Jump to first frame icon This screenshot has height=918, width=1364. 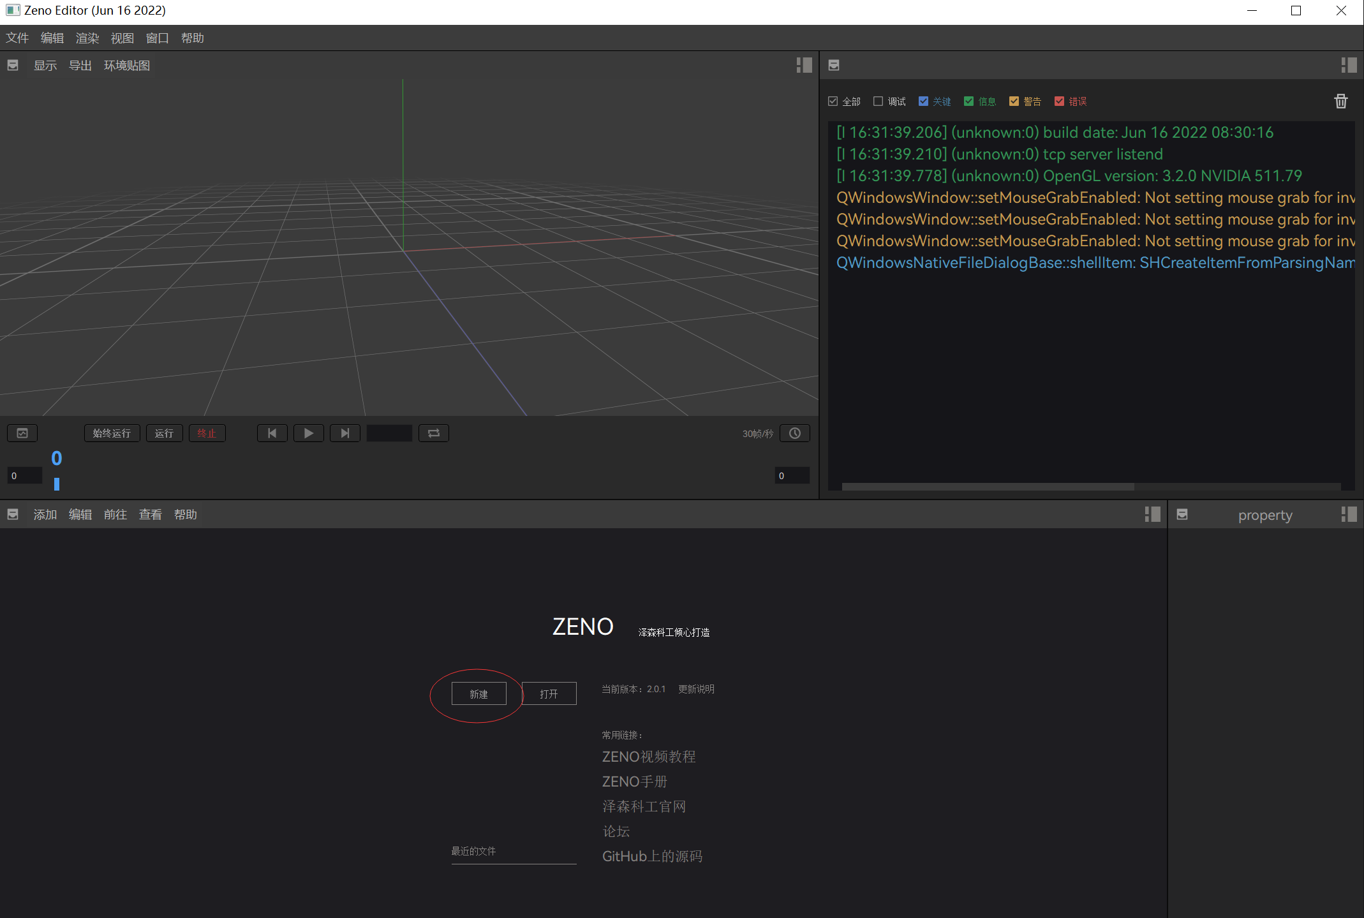pyautogui.click(x=272, y=433)
